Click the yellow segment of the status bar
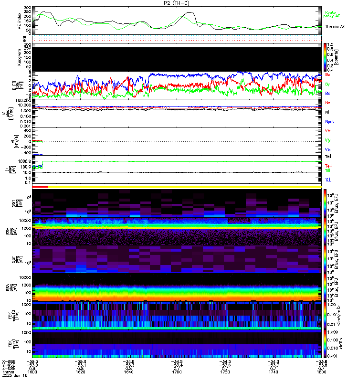The height and width of the screenshot is (382, 358). [x=185, y=187]
